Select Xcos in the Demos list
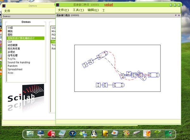 [x=25, y=73]
